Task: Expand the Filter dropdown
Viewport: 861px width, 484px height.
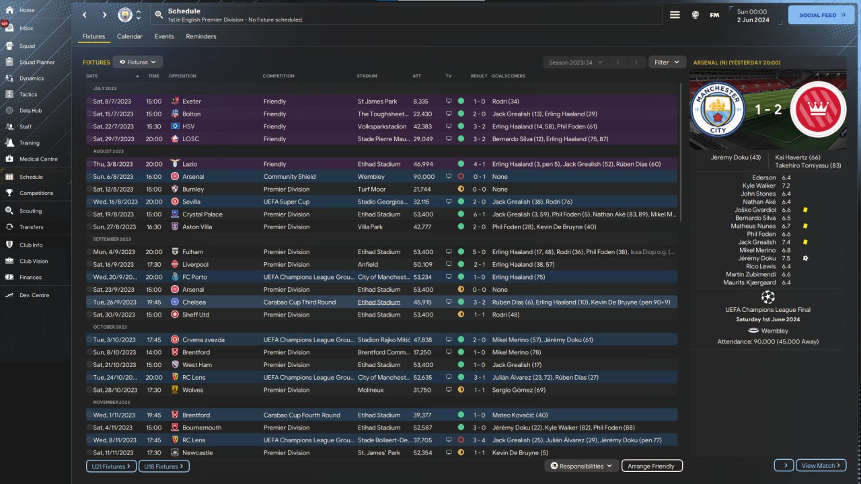Action: tap(667, 62)
